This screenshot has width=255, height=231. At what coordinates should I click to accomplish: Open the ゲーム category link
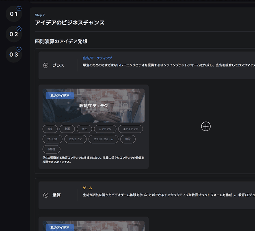[87, 188]
